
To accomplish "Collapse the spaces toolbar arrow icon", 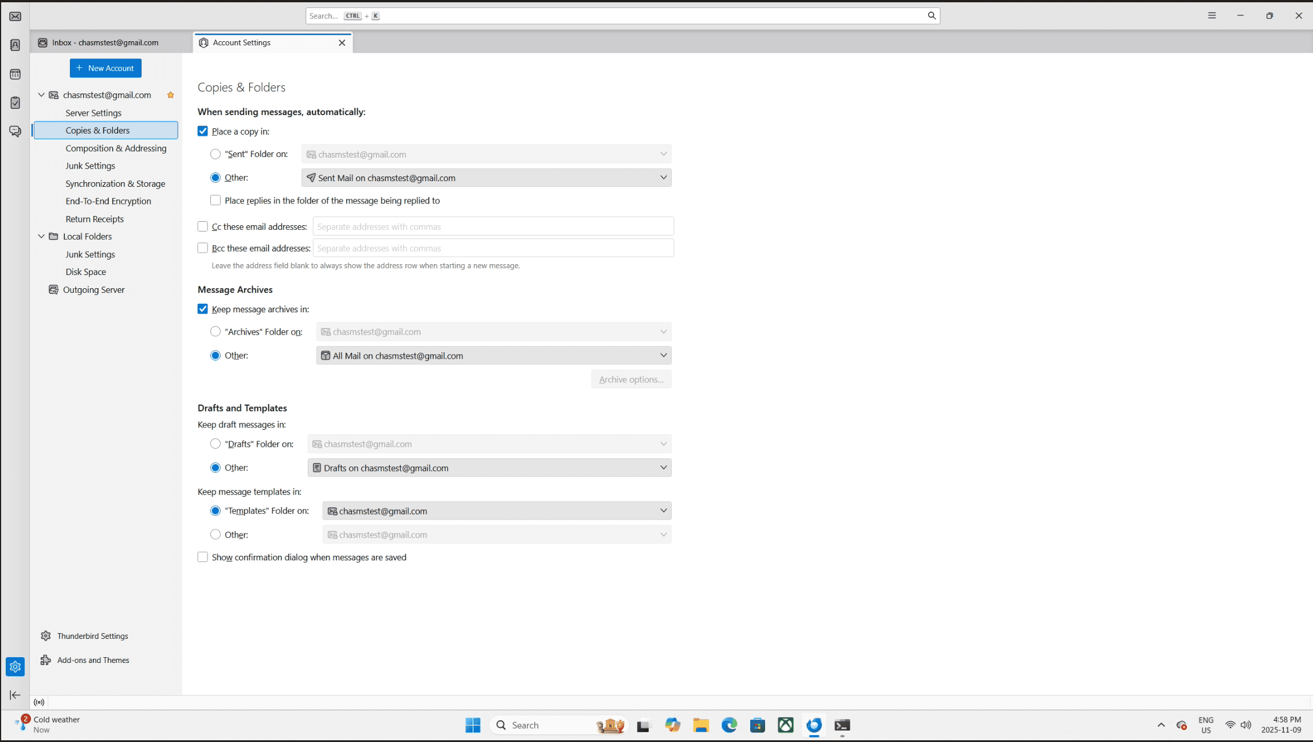I will click(15, 695).
